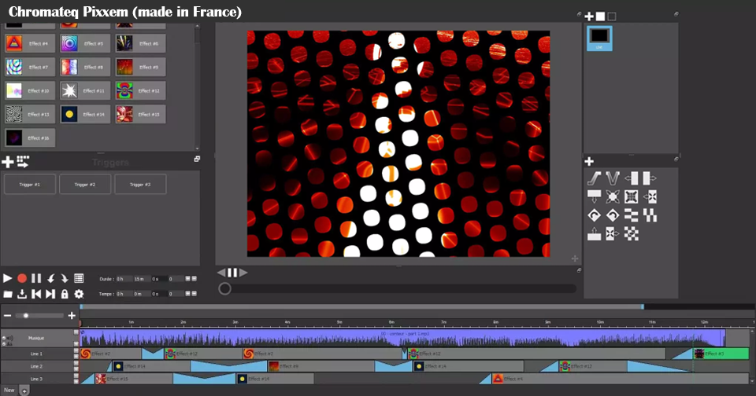Toggle the Musique track speaker mute
This screenshot has height=396, width=756.
tap(12, 339)
